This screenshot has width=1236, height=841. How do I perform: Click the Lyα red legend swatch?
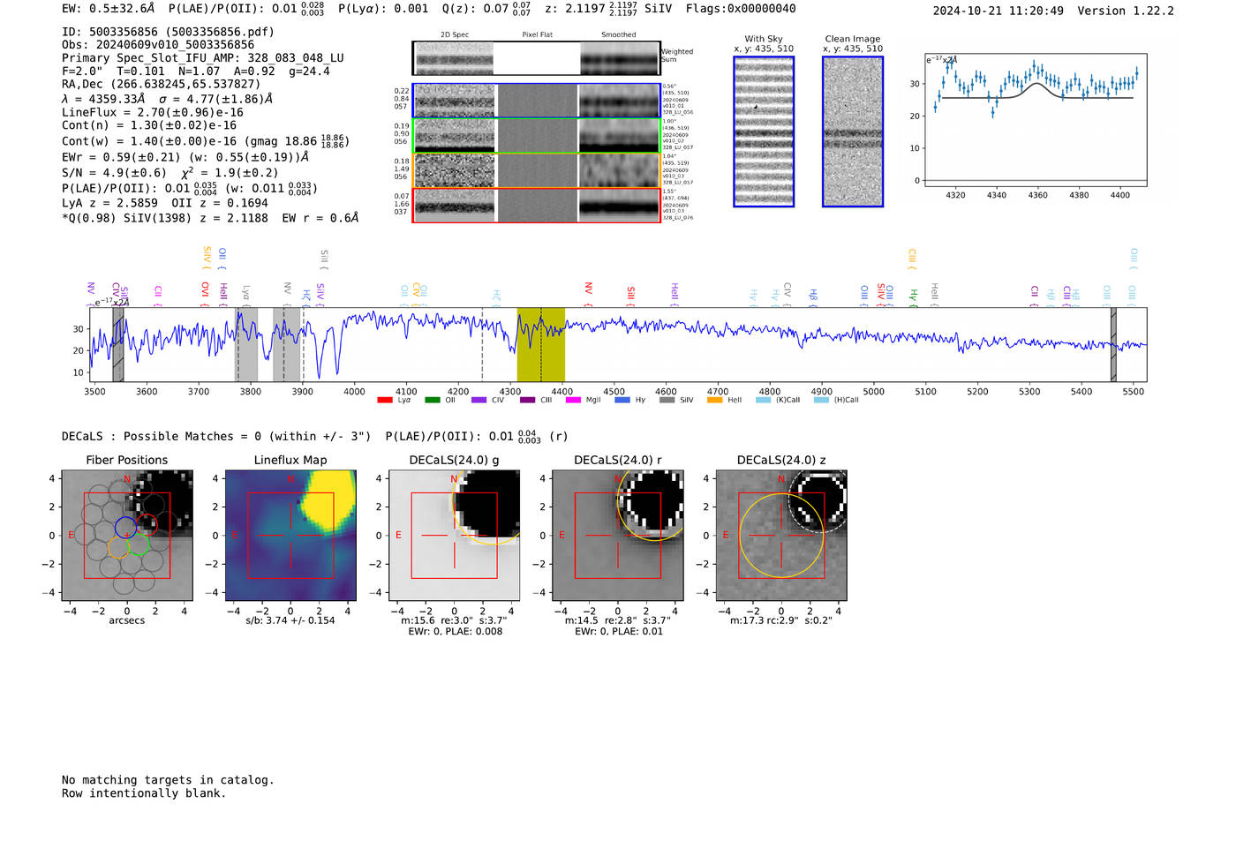pyautogui.click(x=384, y=400)
